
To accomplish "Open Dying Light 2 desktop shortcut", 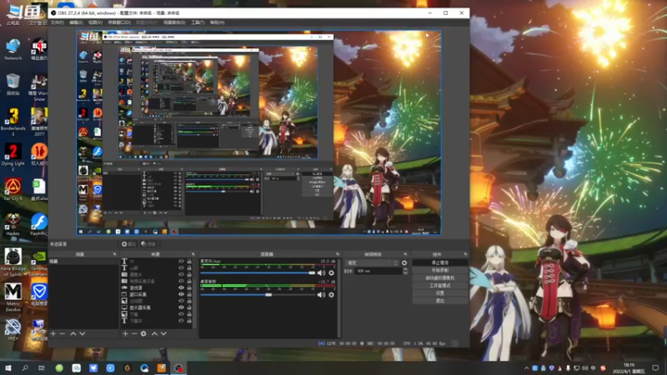I will point(13,157).
